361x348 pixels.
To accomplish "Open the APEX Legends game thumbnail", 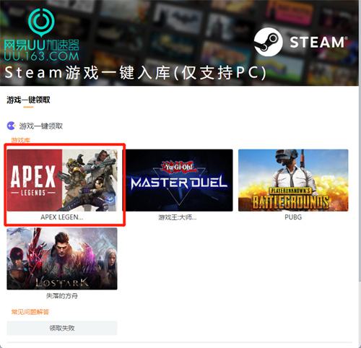I will [x=62, y=180].
